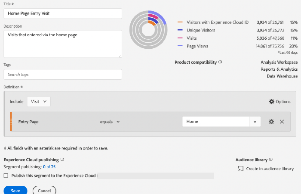Click the Options label
This screenshot has width=301, height=194.
pyautogui.click(x=283, y=101)
